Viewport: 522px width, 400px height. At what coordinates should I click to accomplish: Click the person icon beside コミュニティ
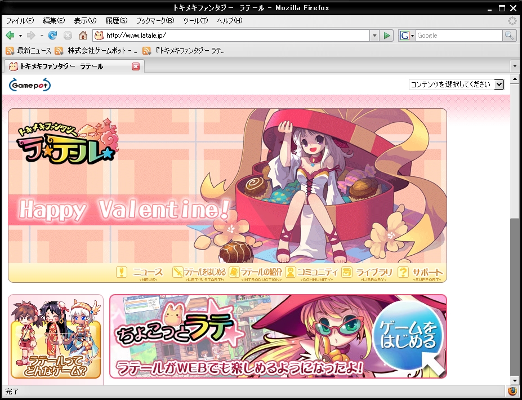291,272
